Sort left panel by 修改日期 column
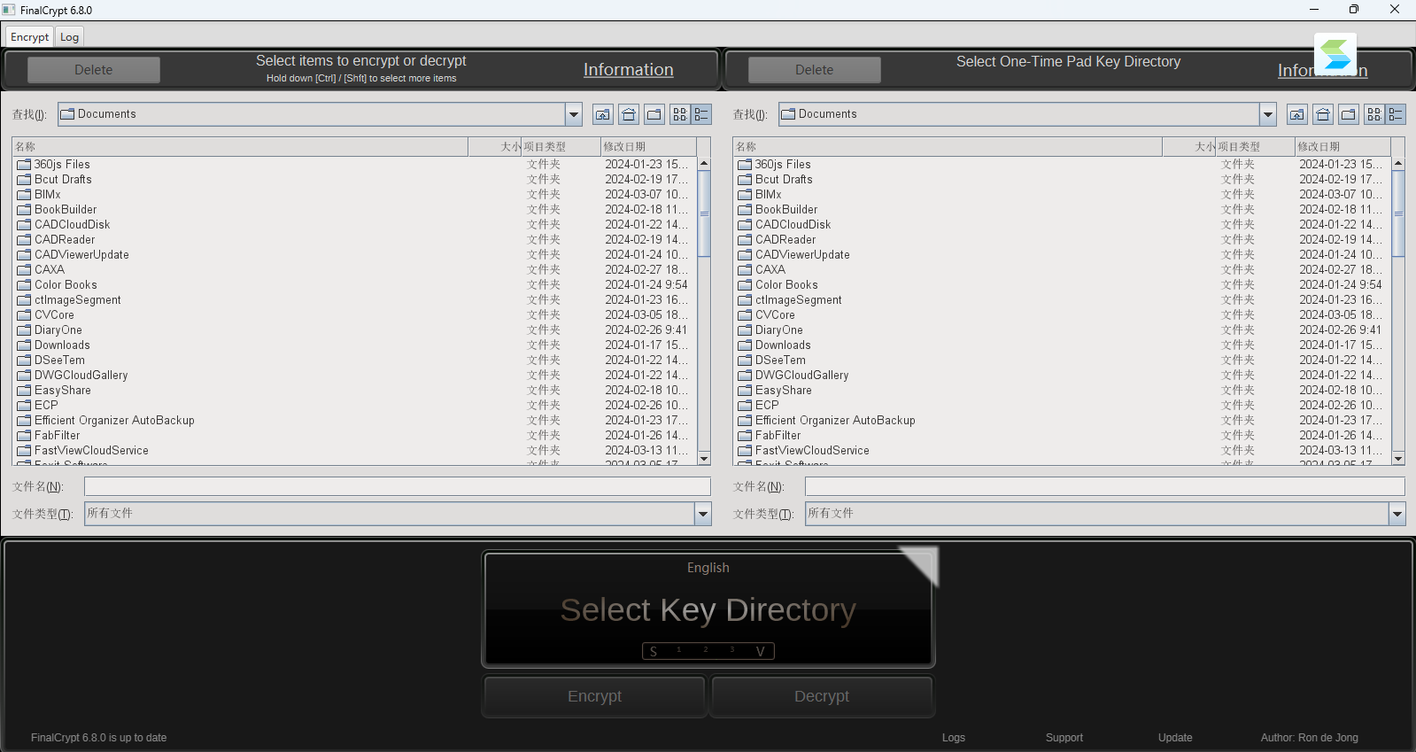This screenshot has height=752, width=1416. tap(648, 147)
